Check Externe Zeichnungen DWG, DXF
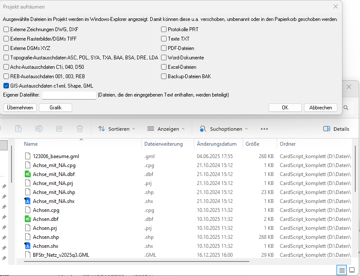The height and width of the screenshot is (276, 360). pyautogui.click(x=6, y=29)
